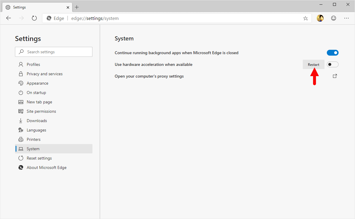
Task: Open the user profile avatar
Action: [320, 18]
